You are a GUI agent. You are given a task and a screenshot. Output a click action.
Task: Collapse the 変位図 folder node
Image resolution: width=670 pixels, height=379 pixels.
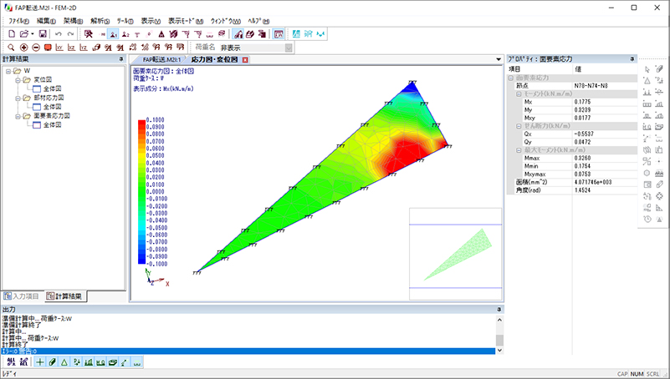point(17,80)
